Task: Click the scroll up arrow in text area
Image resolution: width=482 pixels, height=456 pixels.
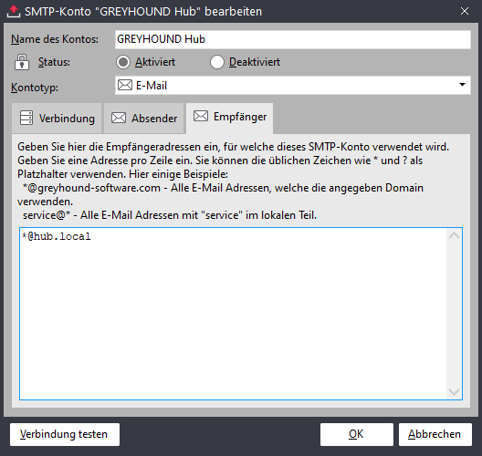Action: [454, 235]
